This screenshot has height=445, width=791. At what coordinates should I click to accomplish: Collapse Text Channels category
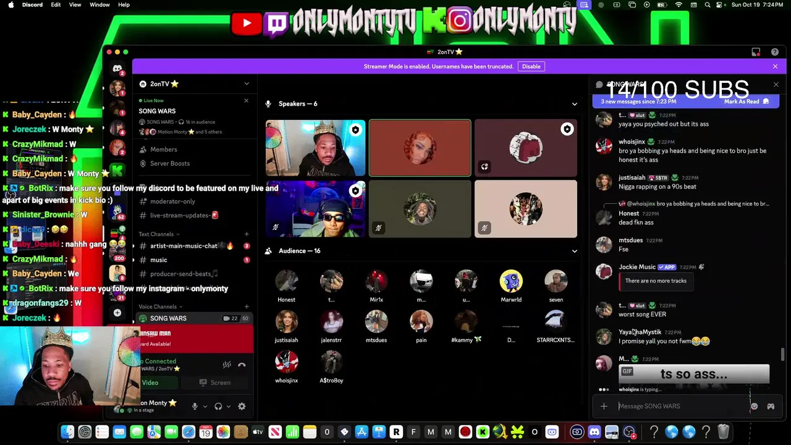coord(159,234)
